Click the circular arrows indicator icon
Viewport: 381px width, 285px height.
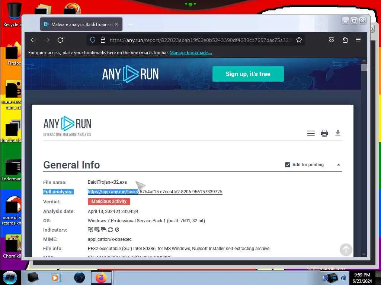[110, 230]
